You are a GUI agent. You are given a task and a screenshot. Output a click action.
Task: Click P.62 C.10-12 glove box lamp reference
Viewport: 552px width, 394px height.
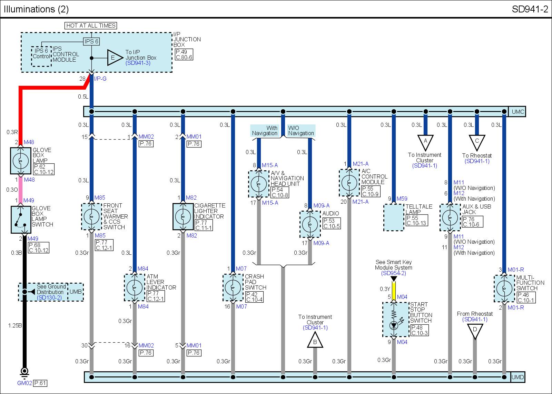point(44,169)
